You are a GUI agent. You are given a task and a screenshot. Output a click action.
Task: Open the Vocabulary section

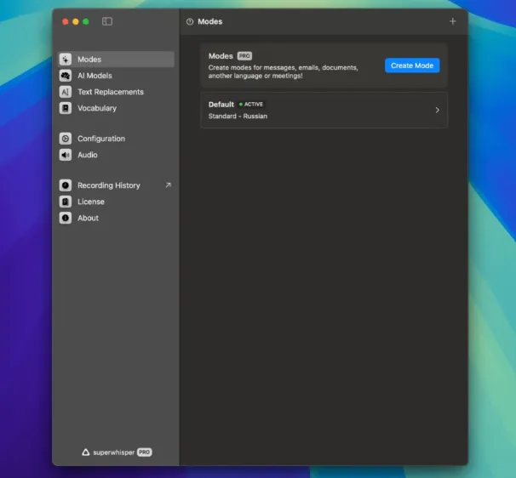coord(116,108)
